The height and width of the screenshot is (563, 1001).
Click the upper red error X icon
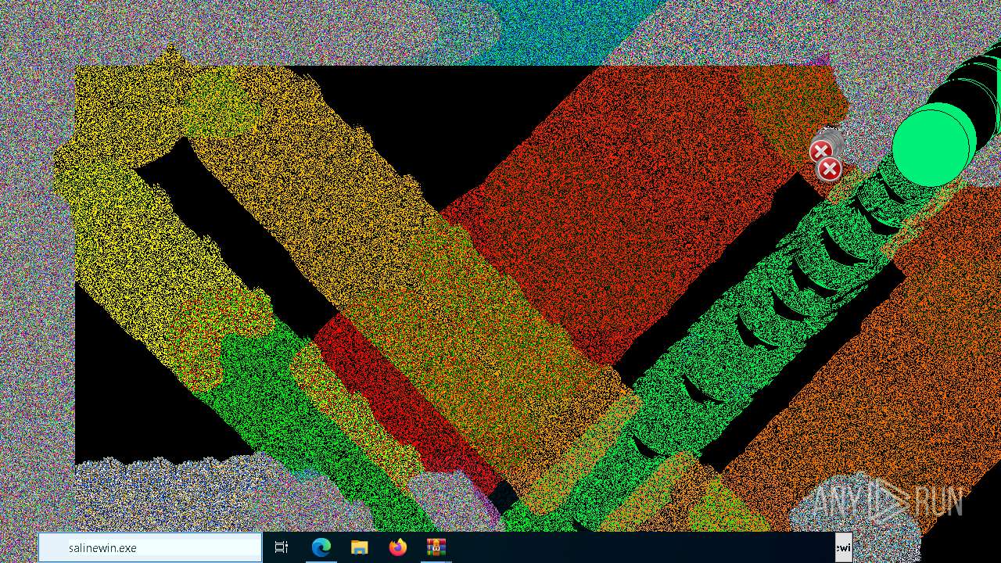tap(820, 152)
